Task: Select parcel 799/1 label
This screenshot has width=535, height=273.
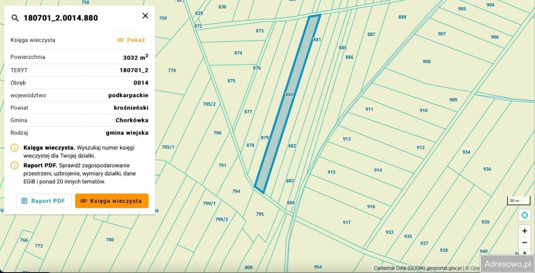Action: 209,203
